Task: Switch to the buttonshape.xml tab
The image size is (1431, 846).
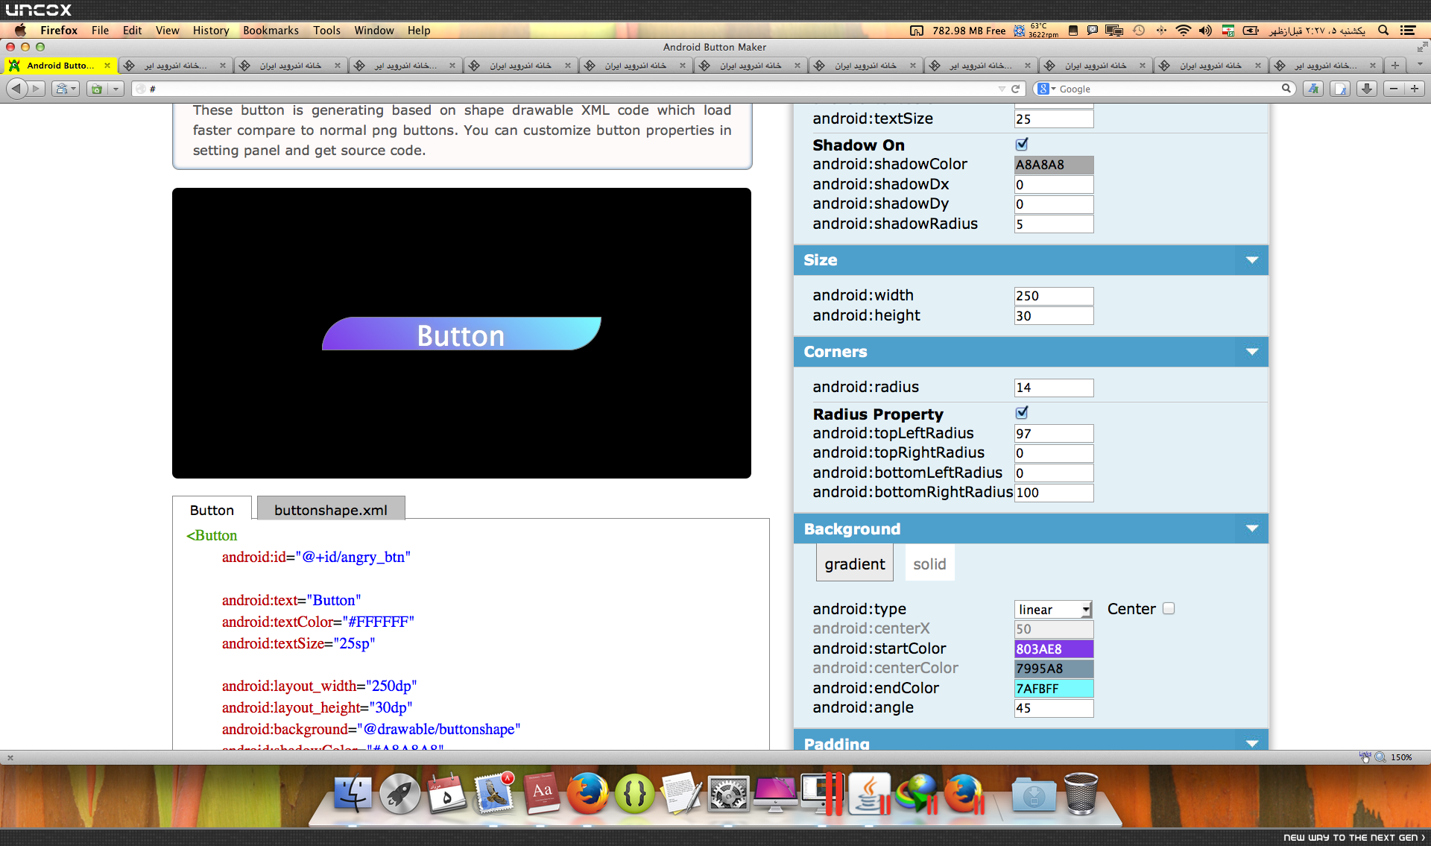Action: (331, 510)
